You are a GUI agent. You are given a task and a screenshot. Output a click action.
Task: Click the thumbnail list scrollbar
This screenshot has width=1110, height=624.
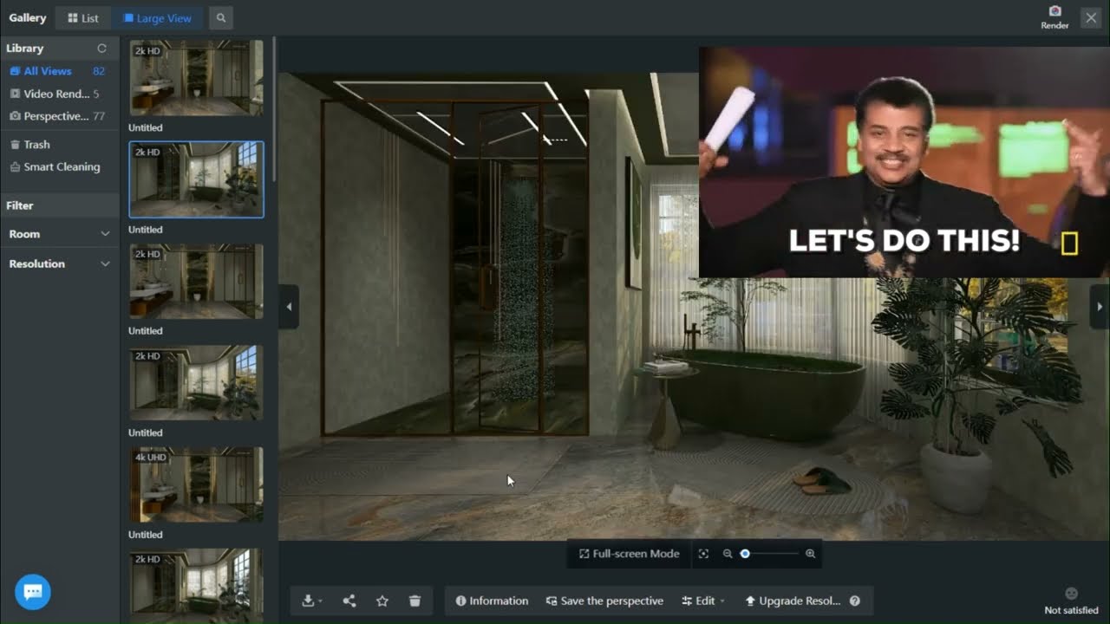(x=274, y=108)
